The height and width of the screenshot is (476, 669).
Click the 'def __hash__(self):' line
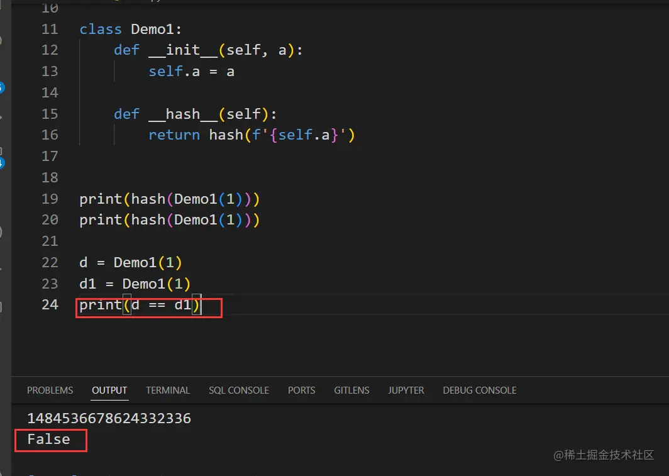pos(196,114)
